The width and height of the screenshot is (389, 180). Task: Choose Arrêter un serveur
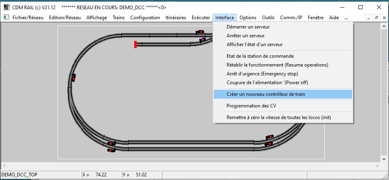[x=283, y=36]
